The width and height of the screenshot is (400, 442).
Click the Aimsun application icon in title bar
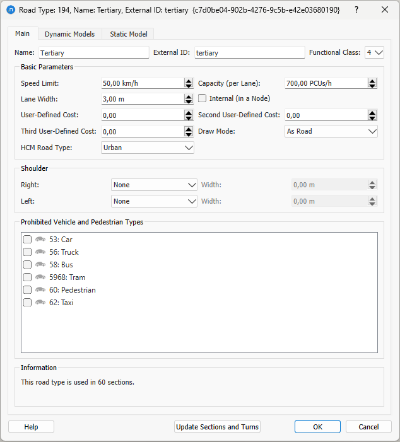11,10
